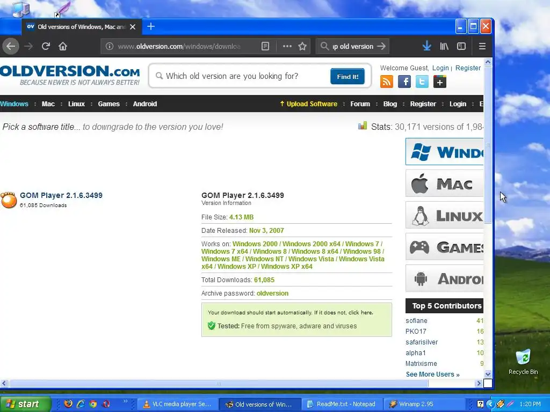Bookmark this page with the star
This screenshot has width=550, height=412.
(x=302, y=46)
